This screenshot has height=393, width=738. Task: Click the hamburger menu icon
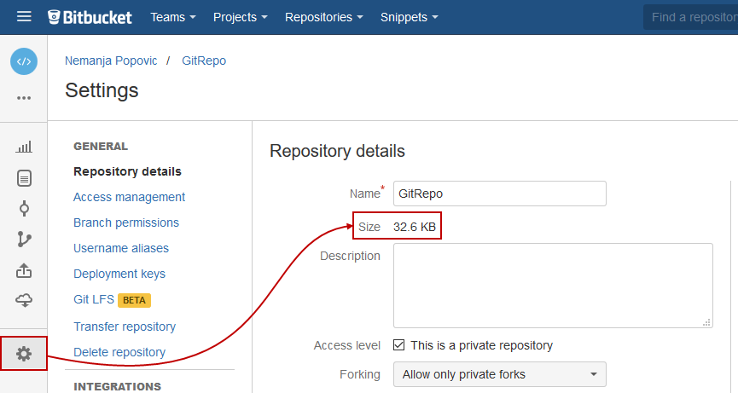[24, 17]
